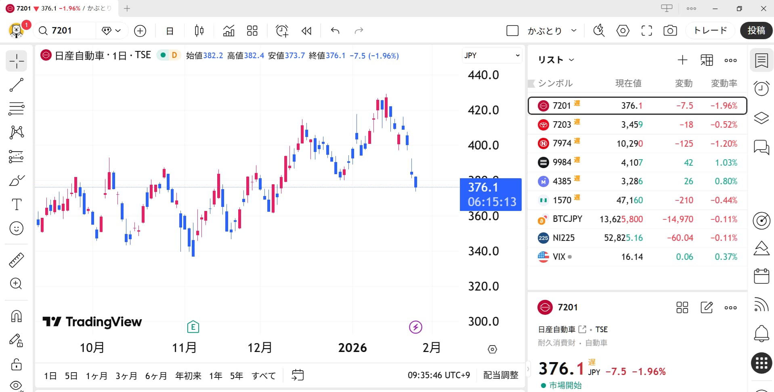Open the indicators menu

(x=229, y=31)
